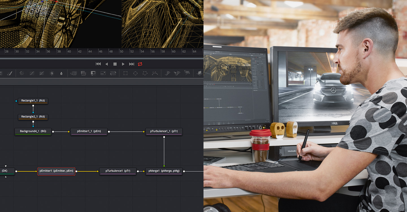Jump to the first frame
Screen dimensions: 407x212
point(98,64)
